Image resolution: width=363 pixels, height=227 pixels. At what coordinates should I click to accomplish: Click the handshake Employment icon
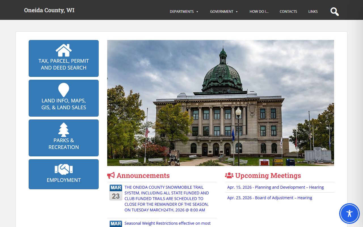tap(64, 169)
